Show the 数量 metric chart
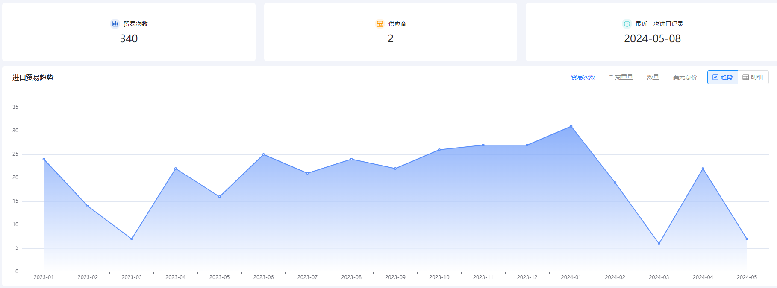Viewport: 777px width, 288px height. pos(653,77)
